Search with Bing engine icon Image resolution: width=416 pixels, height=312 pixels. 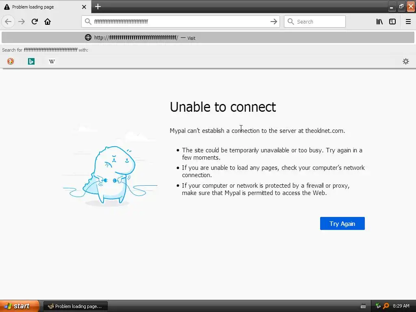pyautogui.click(x=31, y=61)
